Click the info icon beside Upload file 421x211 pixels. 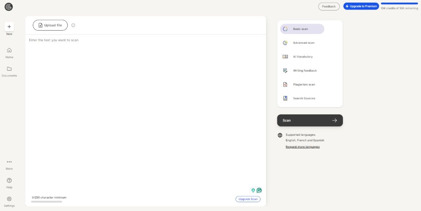point(73,25)
